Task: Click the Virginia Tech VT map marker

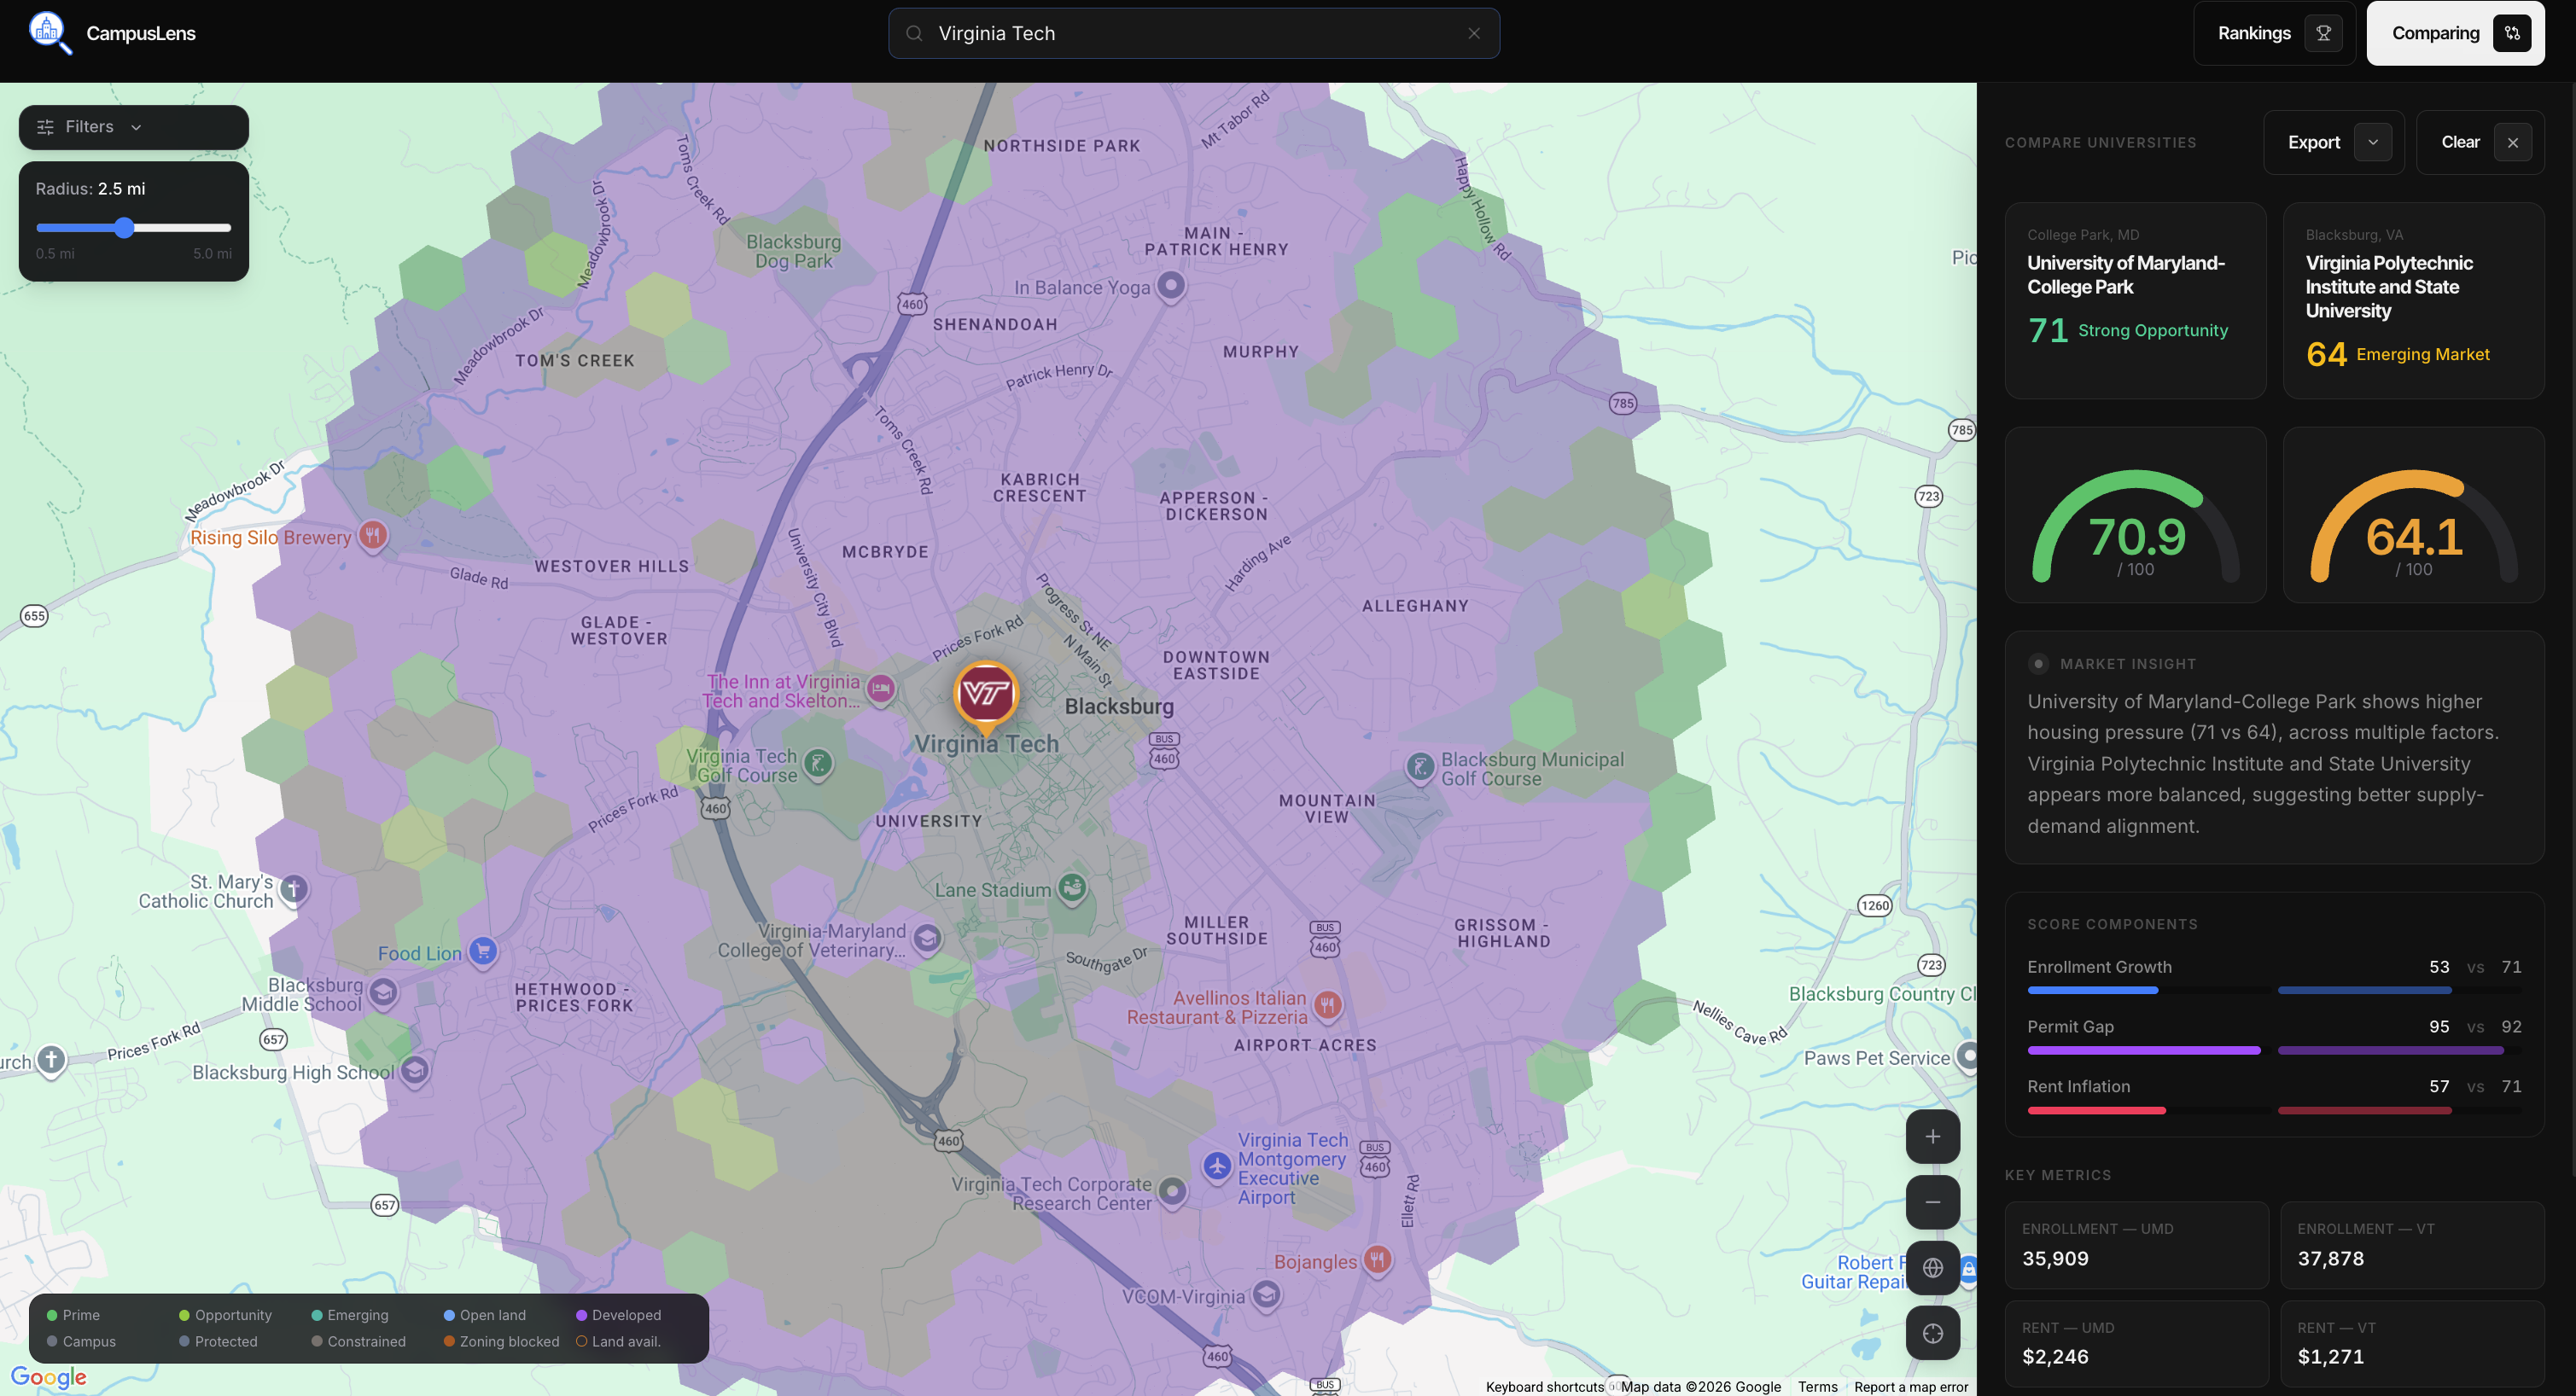Action: pyautogui.click(x=985, y=693)
